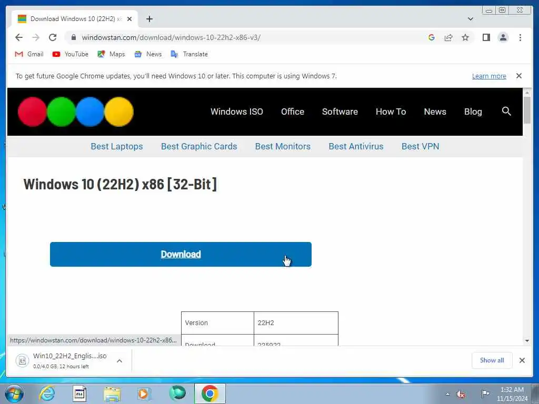
Task: Open the Gmail bookmark
Action: pyautogui.click(x=29, y=54)
